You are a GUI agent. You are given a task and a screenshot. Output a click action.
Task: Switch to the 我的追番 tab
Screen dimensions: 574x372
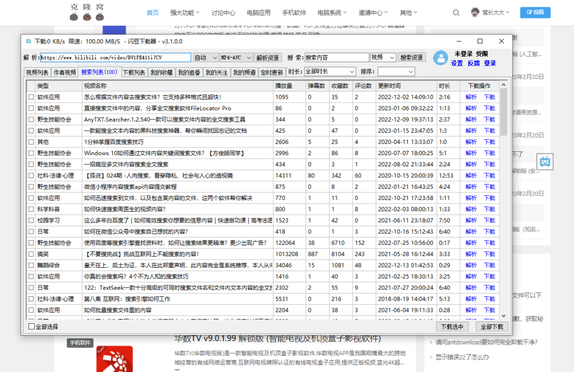pyautogui.click(x=189, y=72)
